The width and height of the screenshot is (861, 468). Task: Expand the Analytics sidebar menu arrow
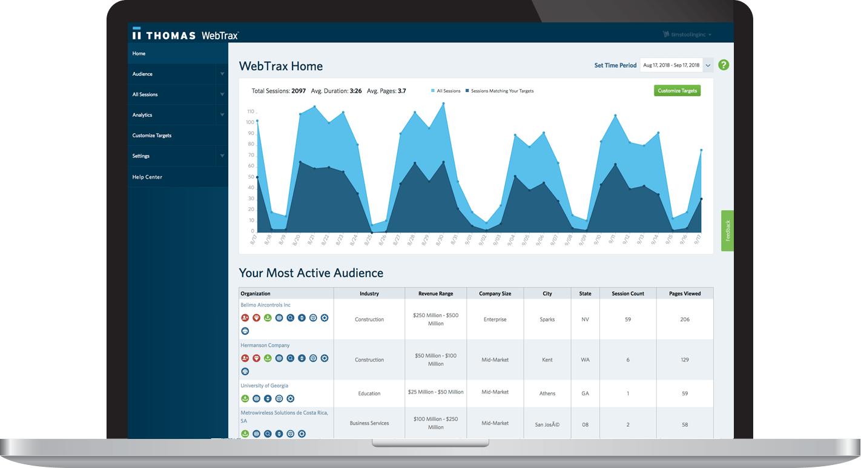[x=222, y=115]
